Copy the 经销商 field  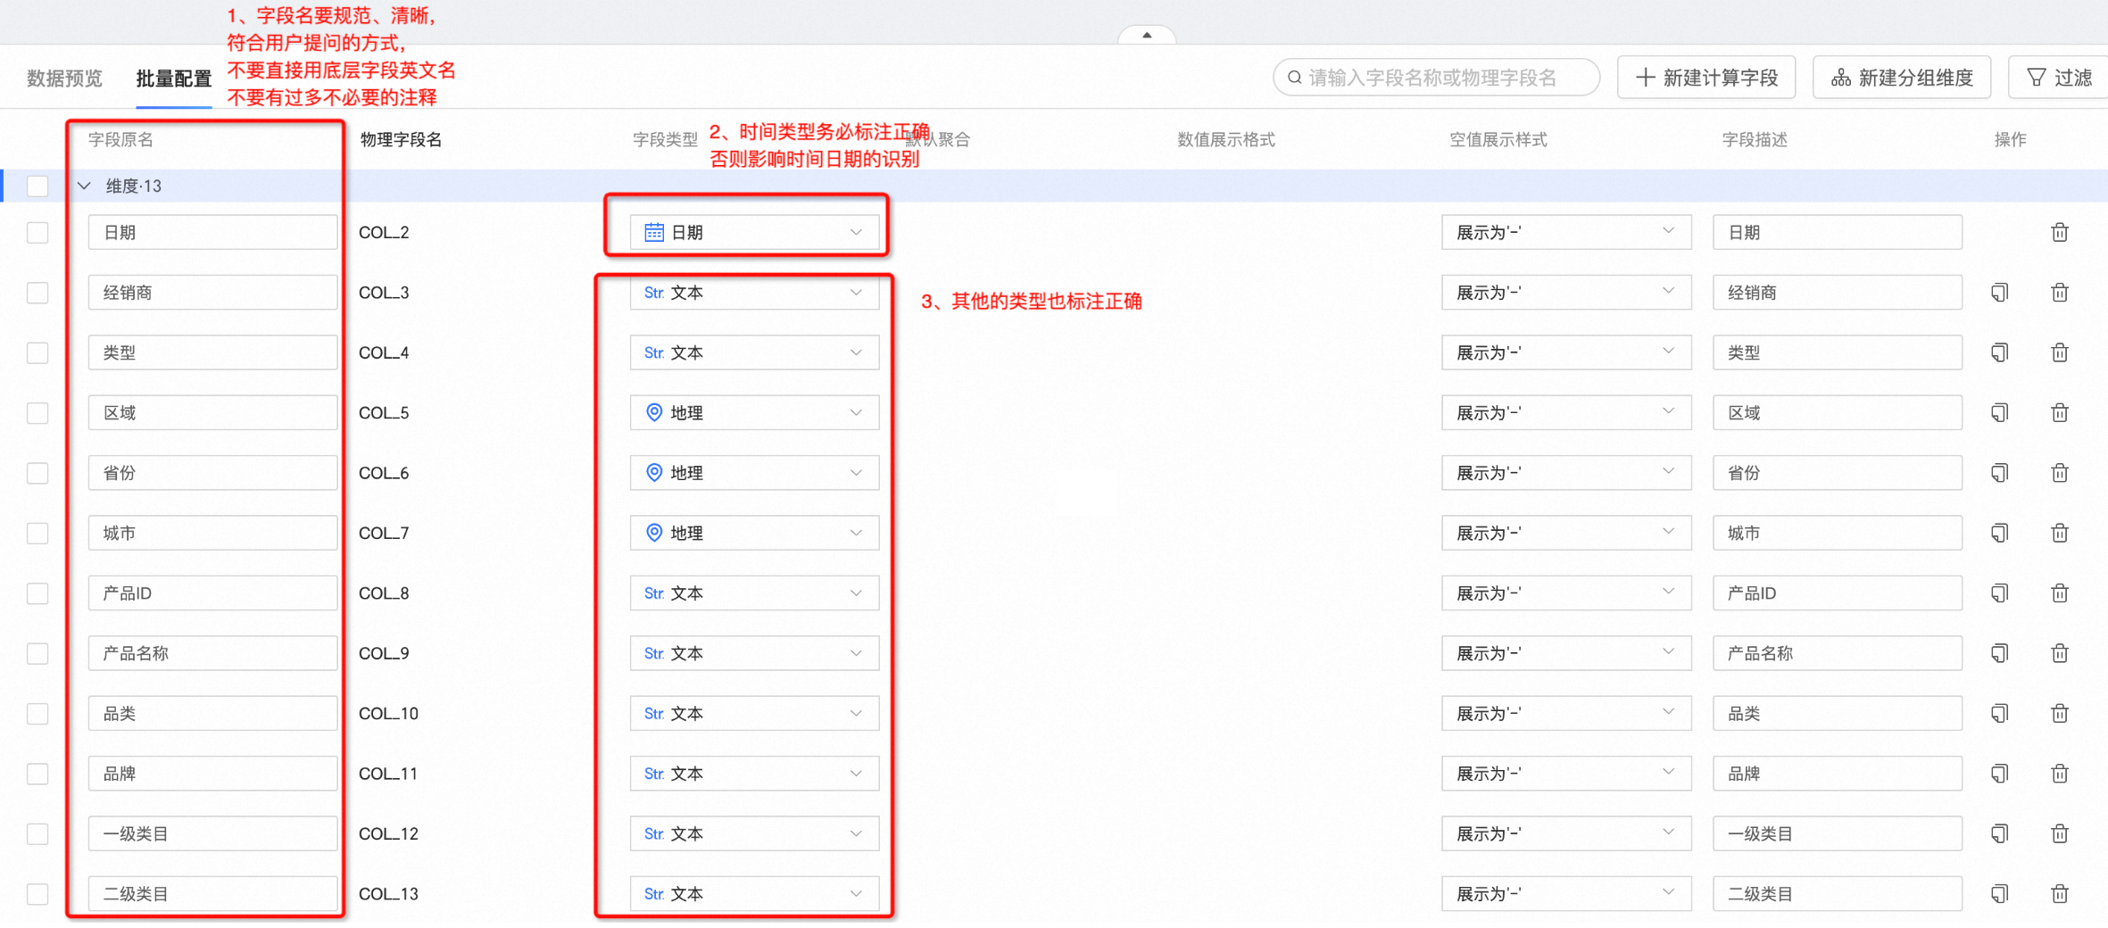[x=2000, y=292]
